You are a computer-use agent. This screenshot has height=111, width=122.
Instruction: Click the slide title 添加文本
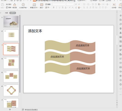tap(35, 31)
